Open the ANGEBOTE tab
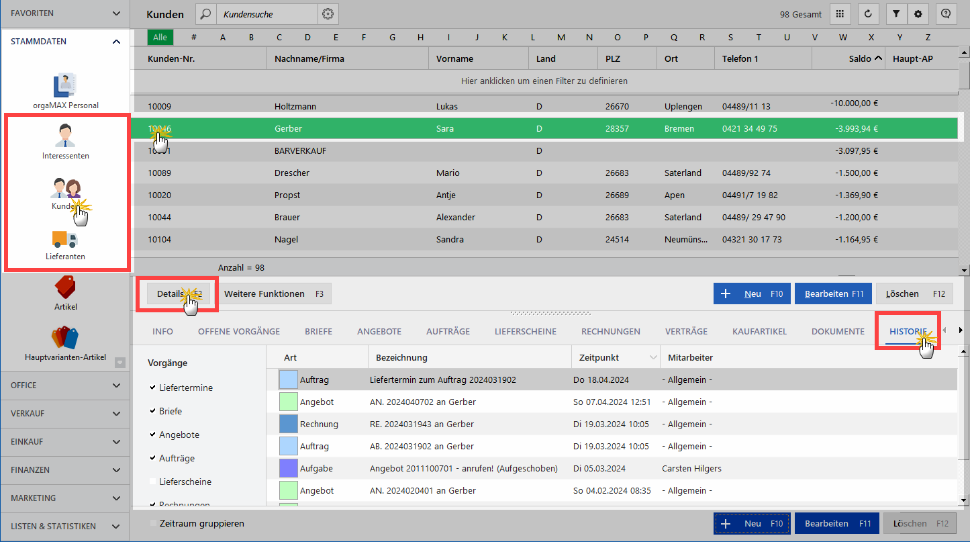The image size is (970, 542). (x=379, y=331)
